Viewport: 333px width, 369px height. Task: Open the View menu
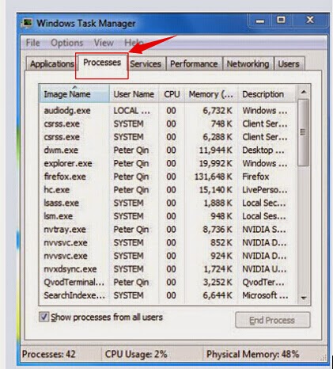104,43
